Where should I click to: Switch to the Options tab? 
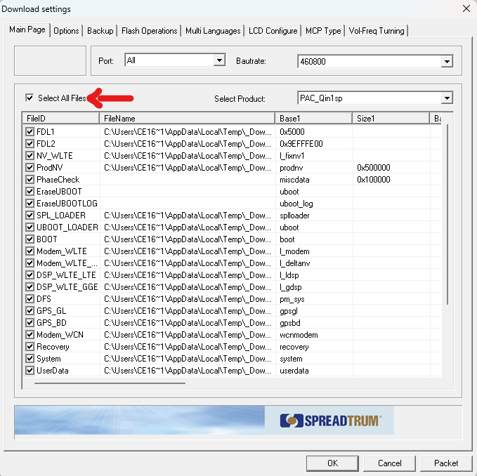66,31
